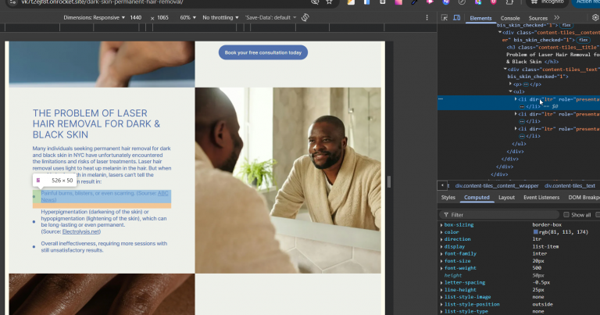The width and height of the screenshot is (600, 315).
Task: Show more DevTools tabs chevron
Action: [x=556, y=17]
